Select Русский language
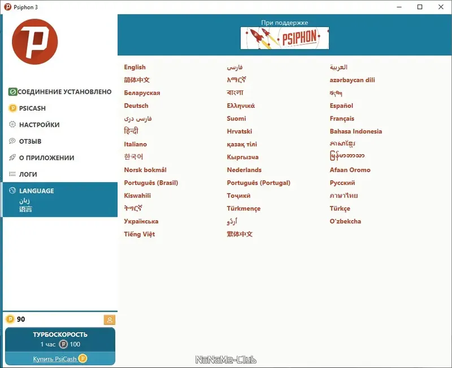 [x=342, y=183]
